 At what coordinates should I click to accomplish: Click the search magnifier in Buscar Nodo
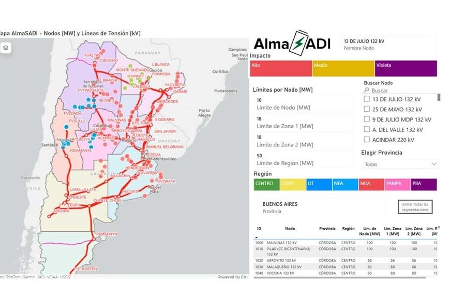366,91
